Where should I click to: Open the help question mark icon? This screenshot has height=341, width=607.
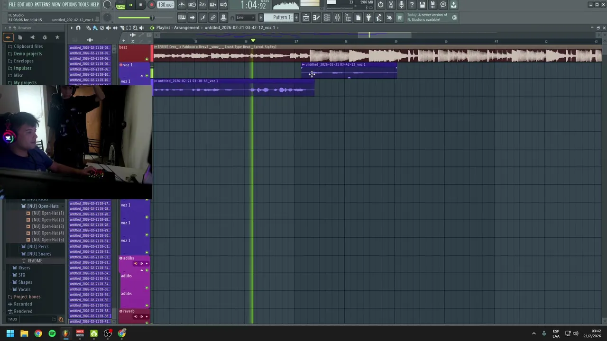412,5
